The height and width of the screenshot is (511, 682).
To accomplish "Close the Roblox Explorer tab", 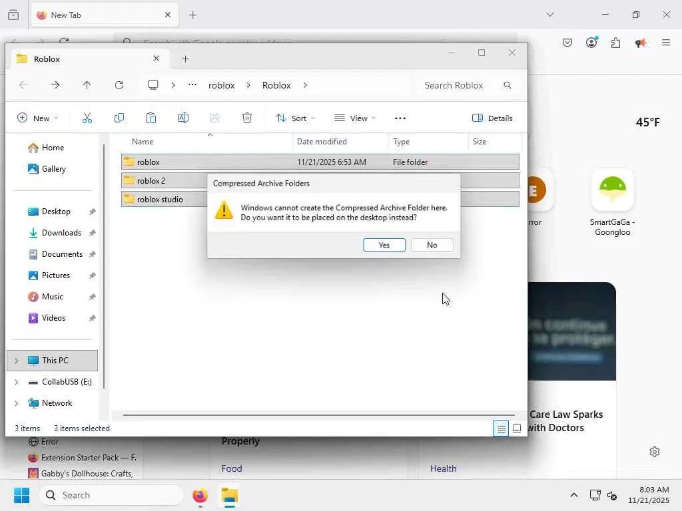I will click(x=156, y=59).
